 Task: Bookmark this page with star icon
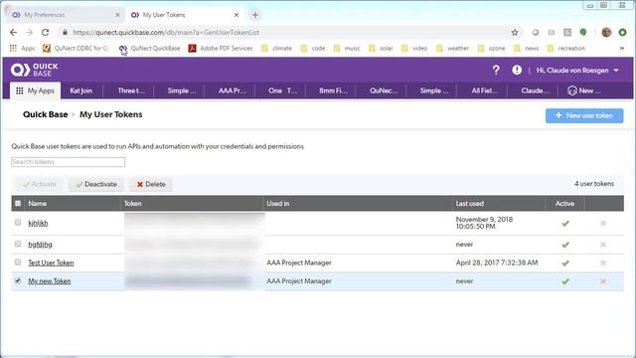(515, 32)
